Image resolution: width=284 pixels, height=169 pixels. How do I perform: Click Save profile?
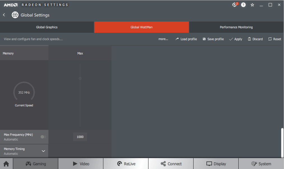coord(213,39)
